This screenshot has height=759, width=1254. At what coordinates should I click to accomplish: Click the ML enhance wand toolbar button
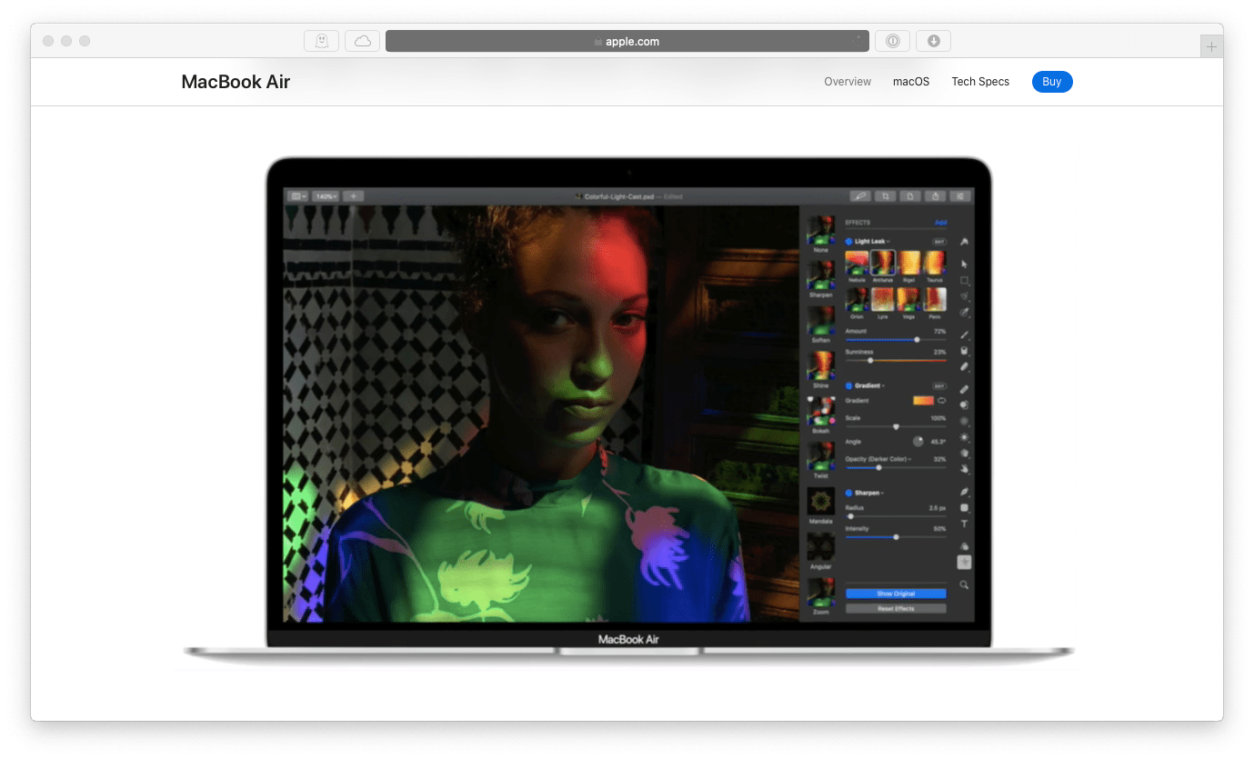860,196
